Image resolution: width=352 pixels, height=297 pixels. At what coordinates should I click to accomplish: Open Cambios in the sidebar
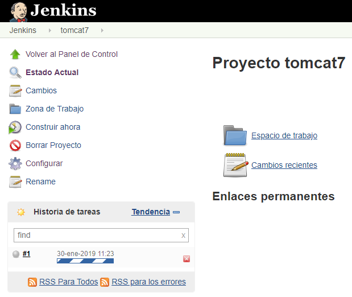click(41, 90)
